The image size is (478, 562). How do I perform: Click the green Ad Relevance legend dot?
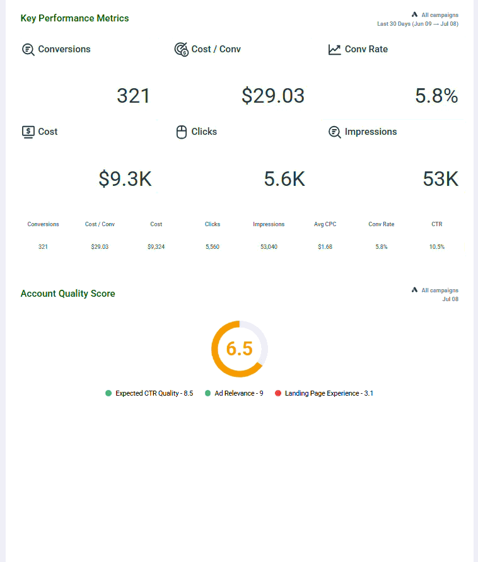(x=207, y=393)
